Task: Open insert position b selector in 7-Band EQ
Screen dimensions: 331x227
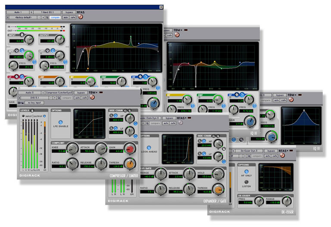Action: pyautogui.click(x=31, y=12)
